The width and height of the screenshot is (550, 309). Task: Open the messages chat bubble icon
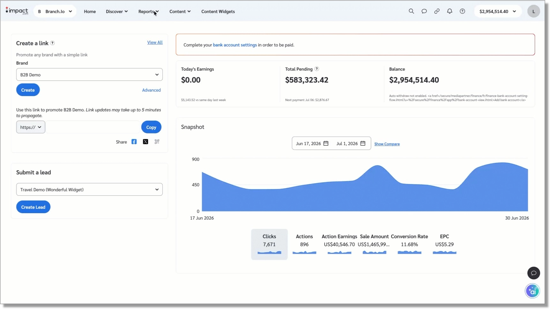click(x=424, y=11)
